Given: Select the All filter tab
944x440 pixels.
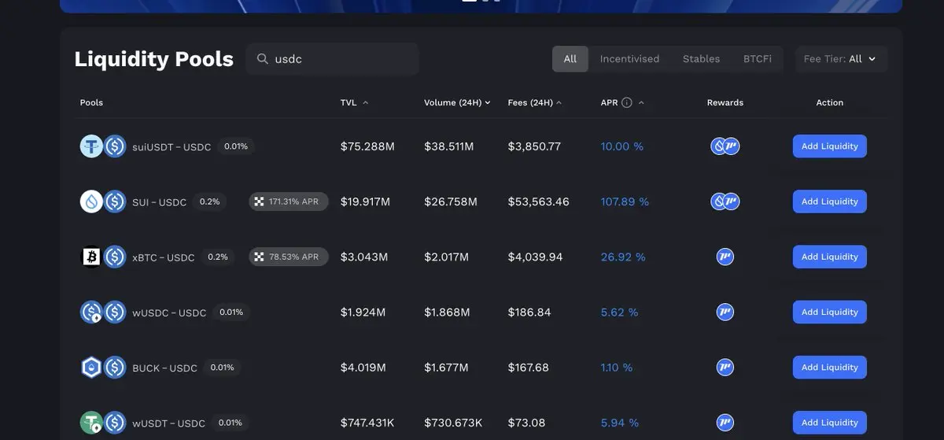Looking at the screenshot, I should [570, 59].
